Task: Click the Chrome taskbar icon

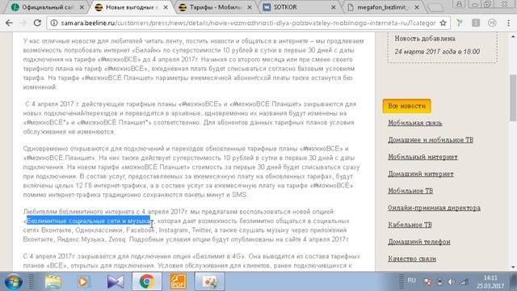Action: coord(147,282)
